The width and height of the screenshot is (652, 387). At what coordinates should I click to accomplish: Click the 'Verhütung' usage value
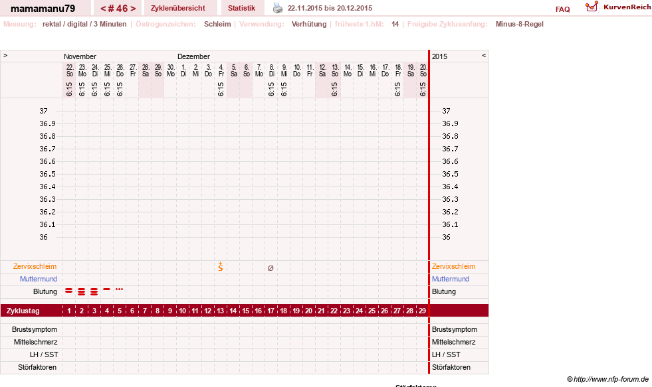[309, 24]
